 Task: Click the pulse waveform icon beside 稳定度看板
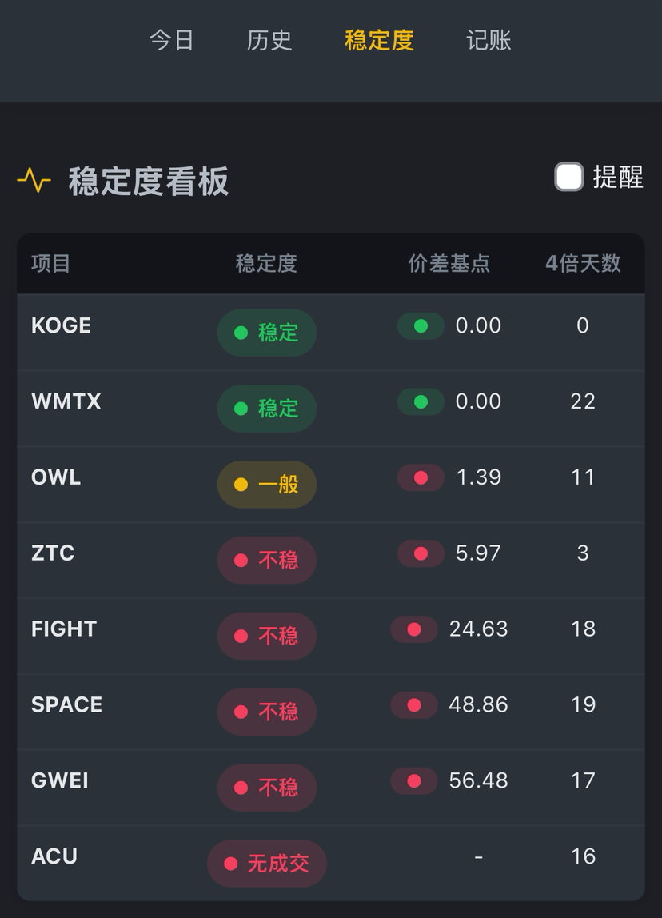click(x=34, y=181)
